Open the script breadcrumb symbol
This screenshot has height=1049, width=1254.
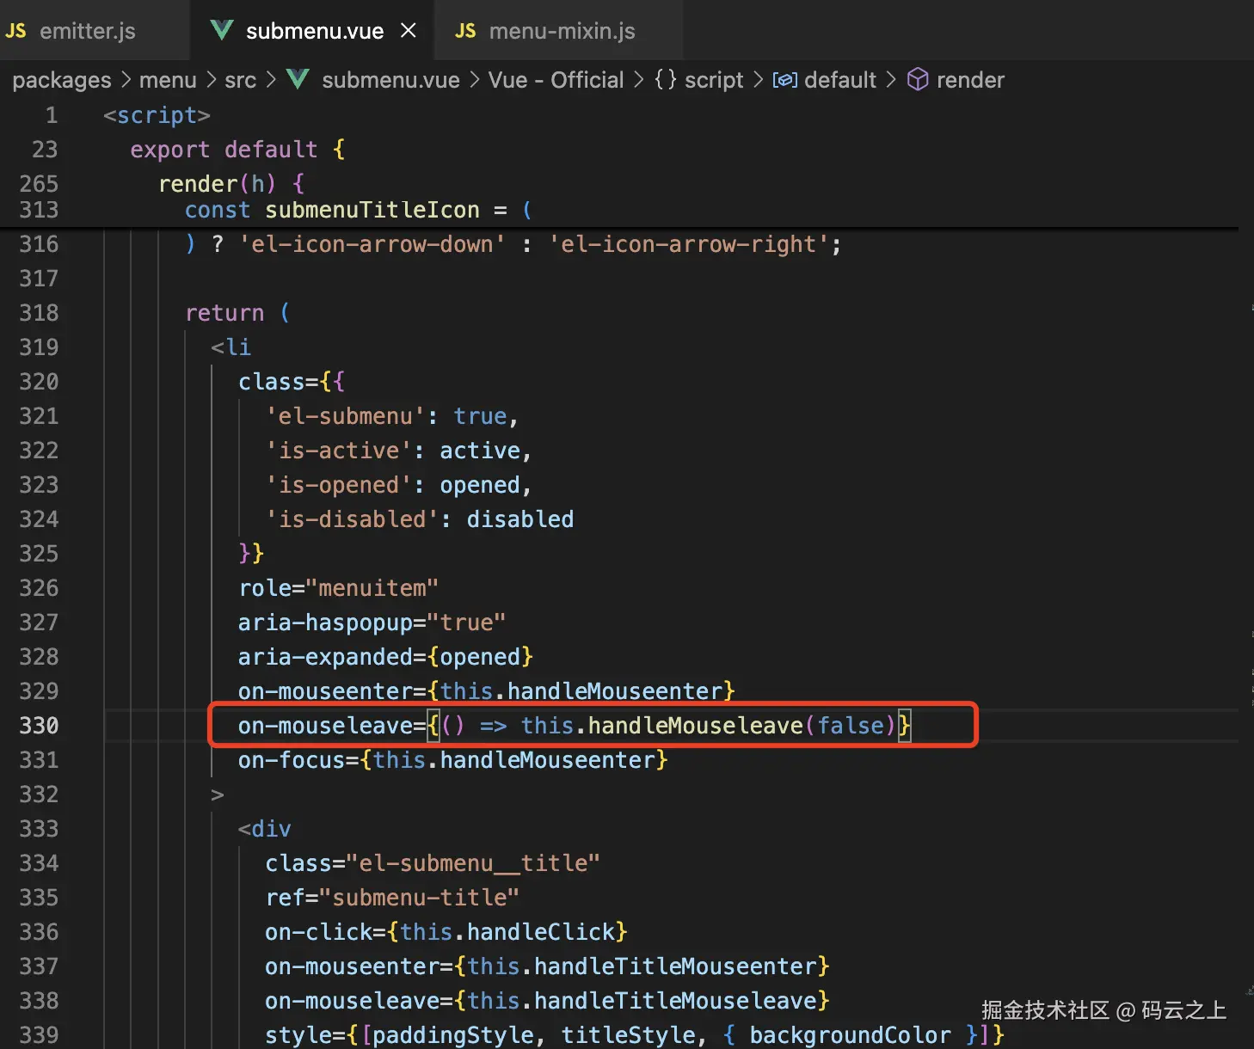tap(714, 80)
